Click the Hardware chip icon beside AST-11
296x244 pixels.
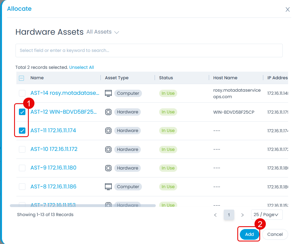pos(108,130)
